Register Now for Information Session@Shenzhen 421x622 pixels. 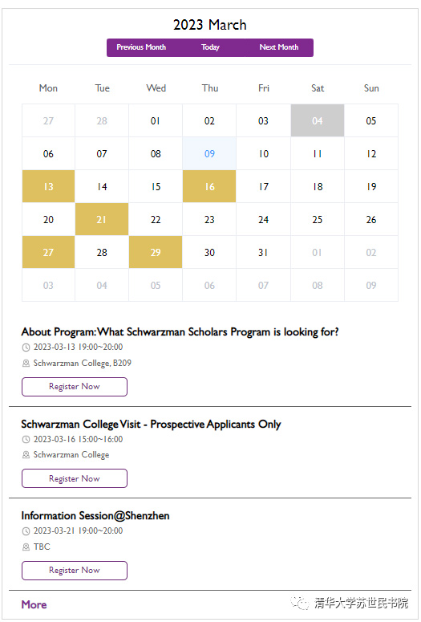tap(75, 571)
